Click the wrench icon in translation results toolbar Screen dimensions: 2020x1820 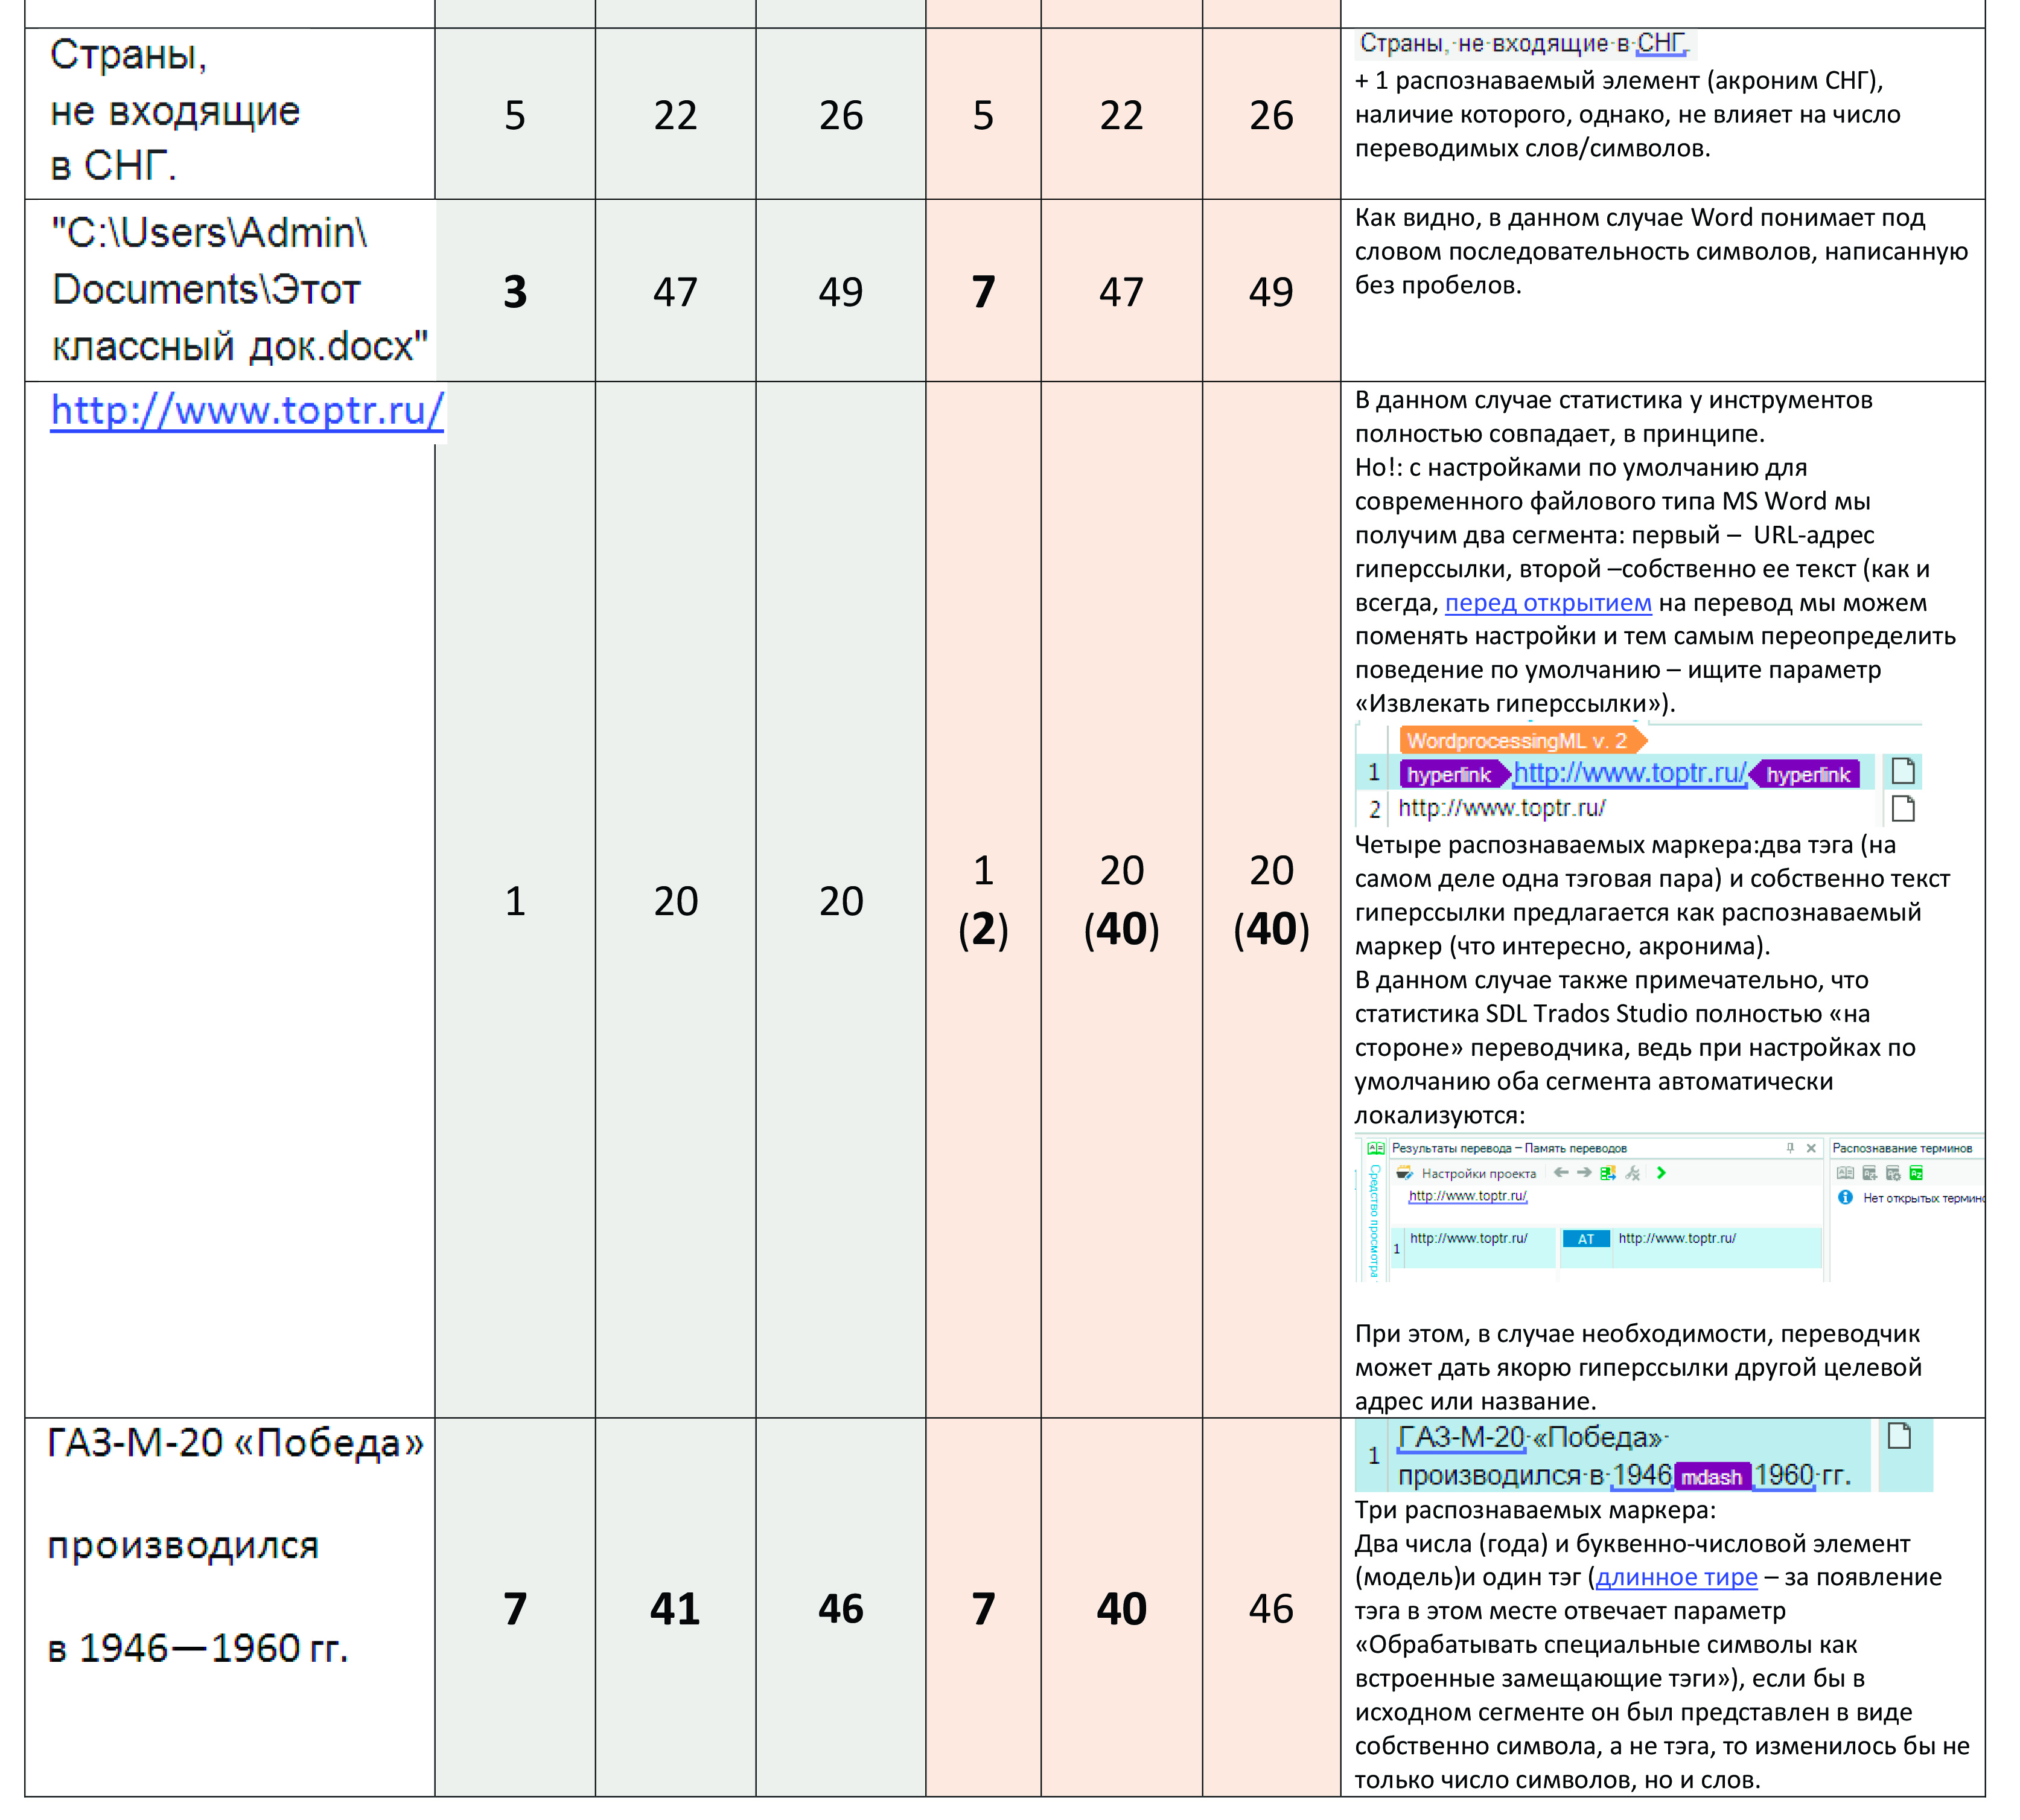(1632, 1173)
